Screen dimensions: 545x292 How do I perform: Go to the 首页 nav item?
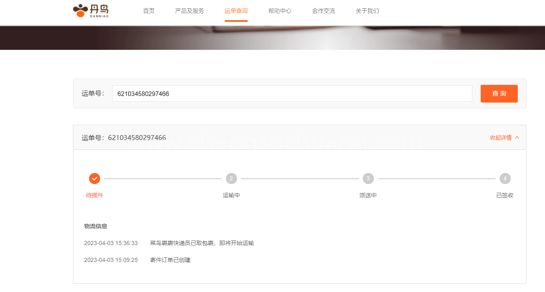pos(149,11)
